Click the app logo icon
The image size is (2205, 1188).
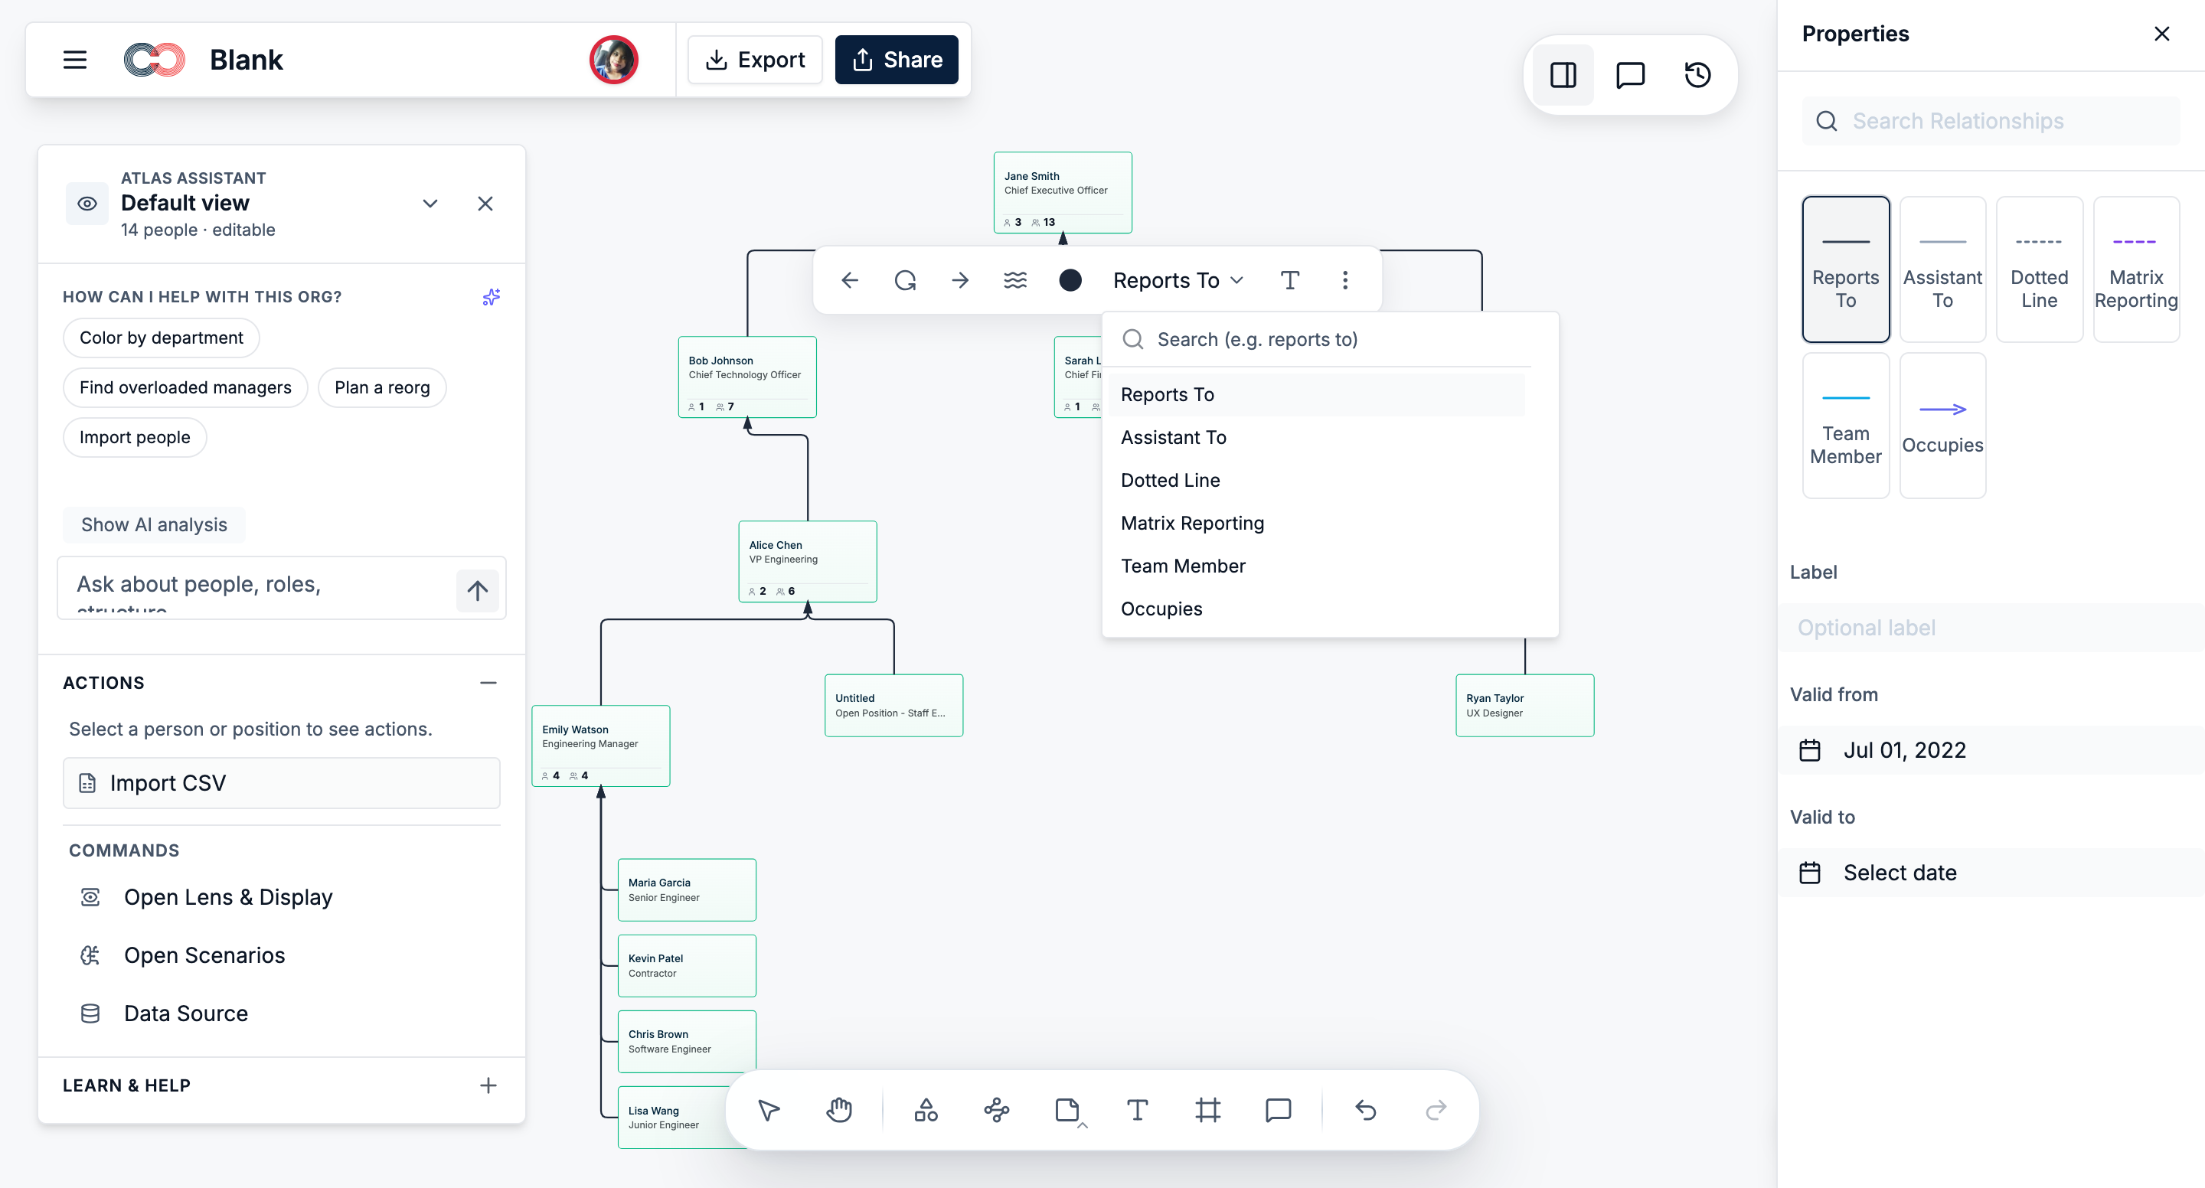(155, 60)
